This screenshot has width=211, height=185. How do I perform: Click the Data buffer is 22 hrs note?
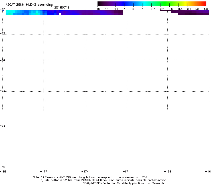[103, 180]
